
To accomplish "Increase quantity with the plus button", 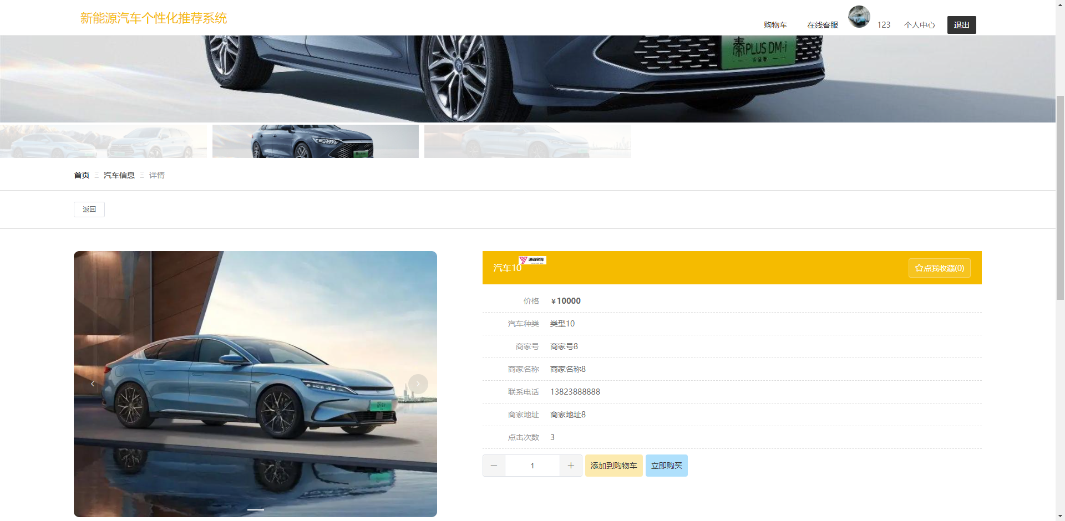I will [571, 466].
